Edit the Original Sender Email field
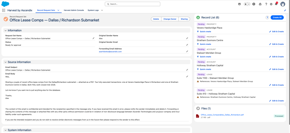Viewport: 290px width, 133px height. (x=187, y=45)
